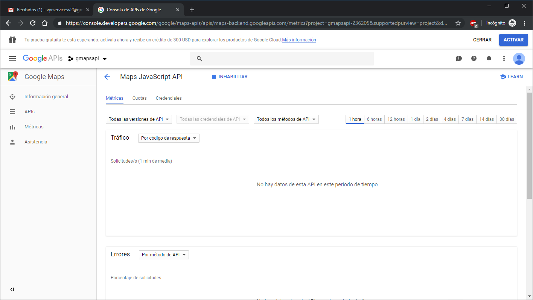This screenshot has height=300, width=533.
Task: Open the feedback alert icon in header
Action: pyautogui.click(x=458, y=58)
